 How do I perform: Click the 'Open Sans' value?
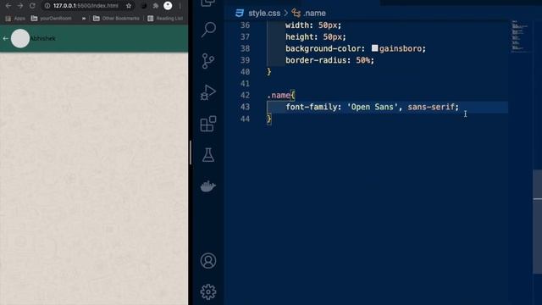[x=373, y=107]
